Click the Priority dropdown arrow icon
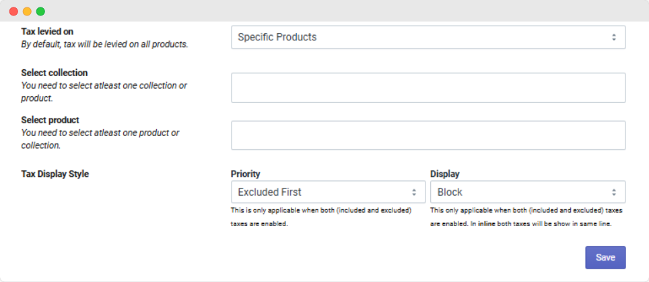 [x=414, y=192]
